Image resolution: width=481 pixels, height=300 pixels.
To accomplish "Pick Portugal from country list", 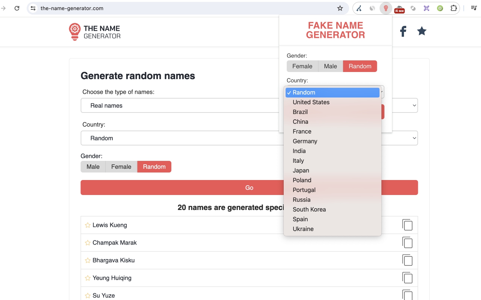I will 333,190.
